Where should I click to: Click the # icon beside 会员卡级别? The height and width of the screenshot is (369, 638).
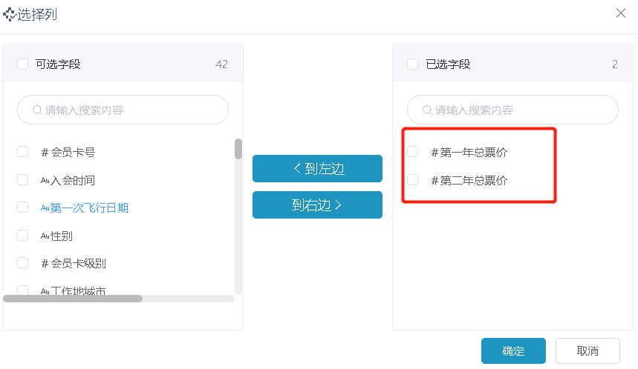tap(45, 264)
